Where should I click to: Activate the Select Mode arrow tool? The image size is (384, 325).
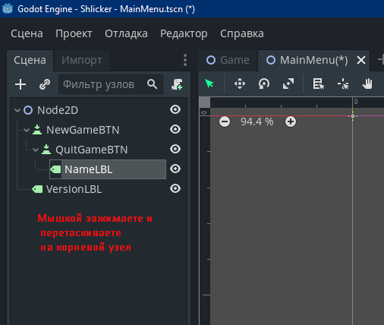coord(209,84)
